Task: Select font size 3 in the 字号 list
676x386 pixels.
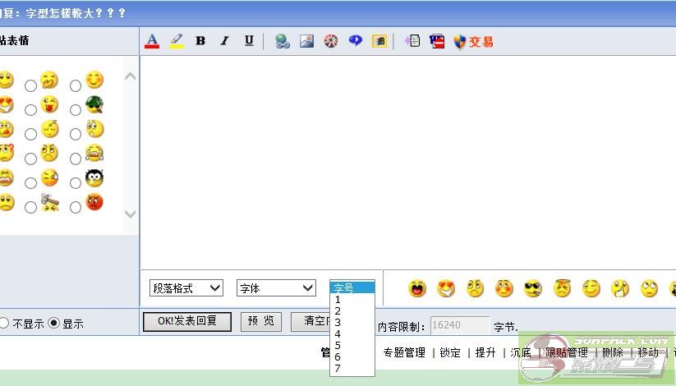Action: [x=338, y=323]
